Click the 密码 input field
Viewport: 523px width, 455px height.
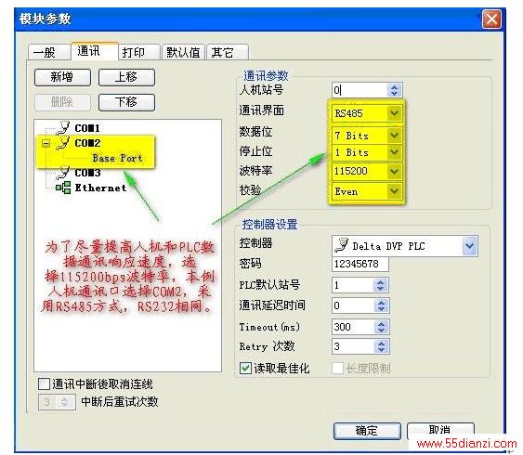coord(360,264)
